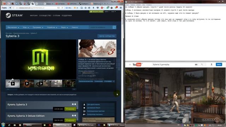Expand the Видео store dropdown

pyautogui.click(x=64, y=28)
